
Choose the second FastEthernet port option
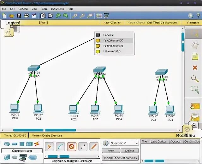(x=114, y=46)
